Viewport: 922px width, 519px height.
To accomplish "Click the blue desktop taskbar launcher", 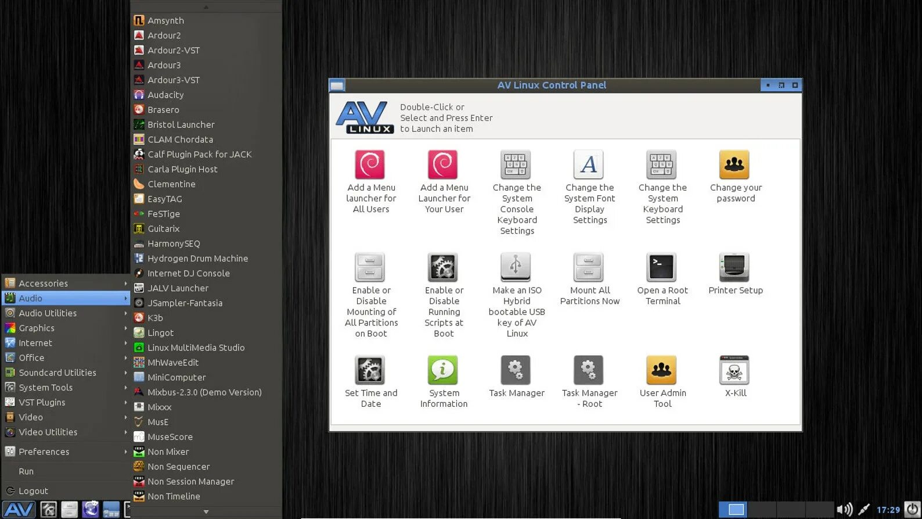I will click(x=111, y=509).
